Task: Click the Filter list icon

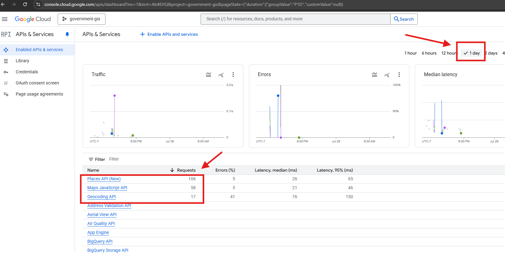Action: coord(91,159)
